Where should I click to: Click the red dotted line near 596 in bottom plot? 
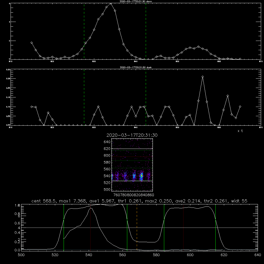[x=183, y=227]
